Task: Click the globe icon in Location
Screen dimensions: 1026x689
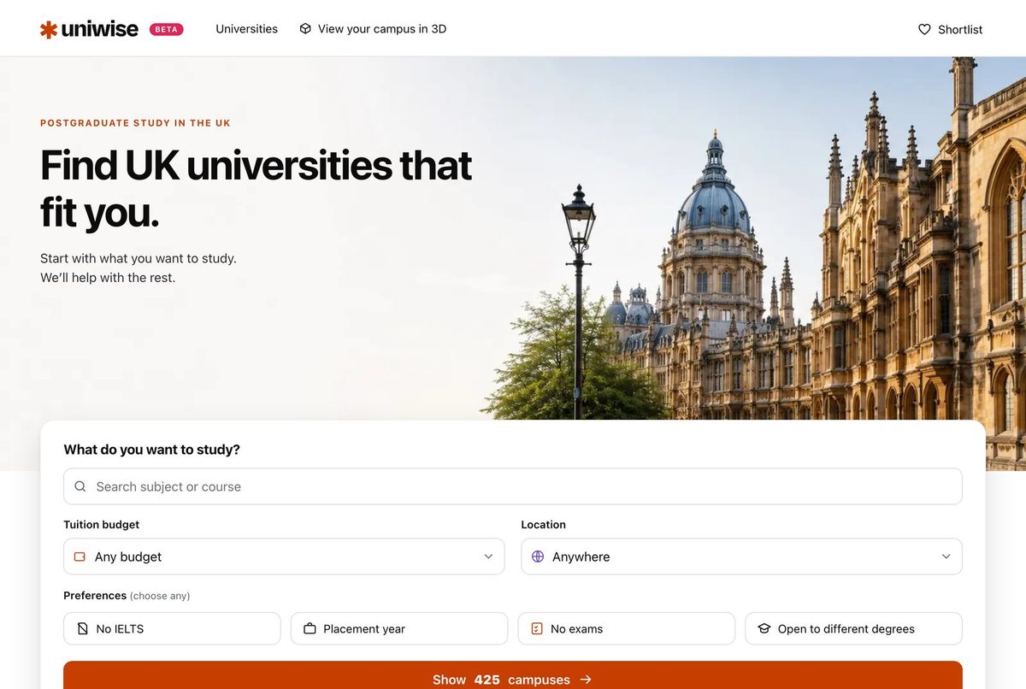Action: click(x=538, y=556)
